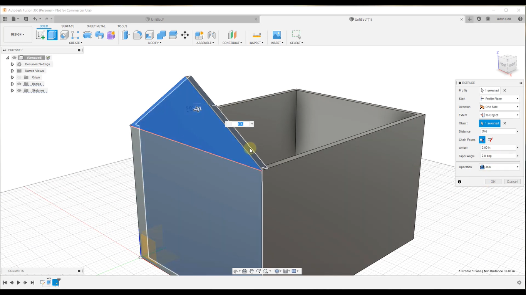Cancel the Extrude dialog
The width and height of the screenshot is (526, 295).
(512, 182)
